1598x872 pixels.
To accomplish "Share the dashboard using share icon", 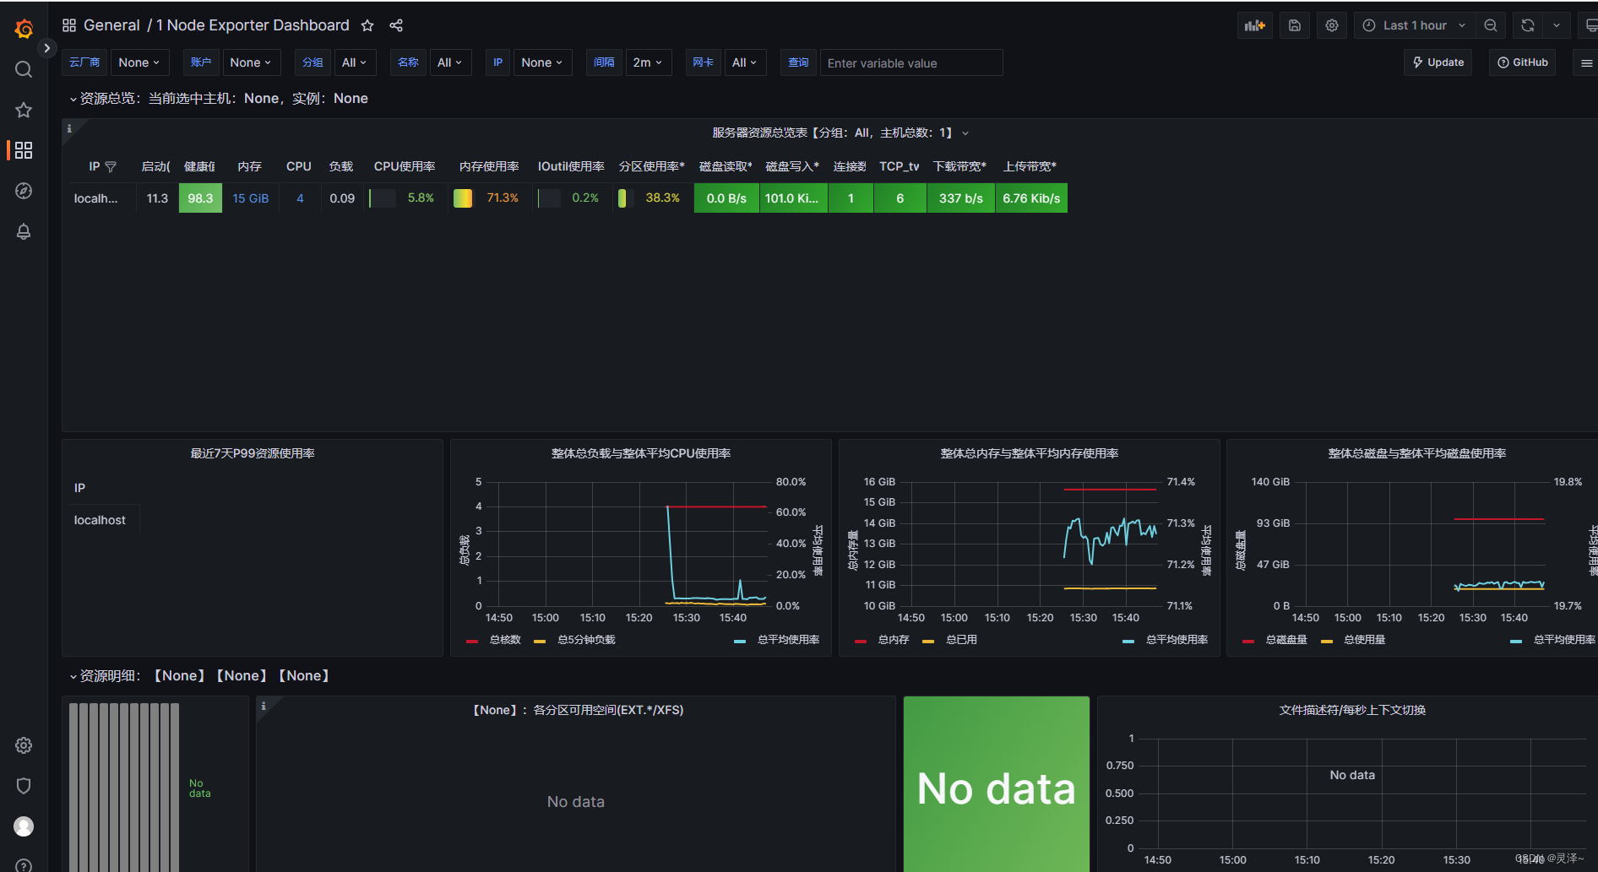I will point(396,25).
